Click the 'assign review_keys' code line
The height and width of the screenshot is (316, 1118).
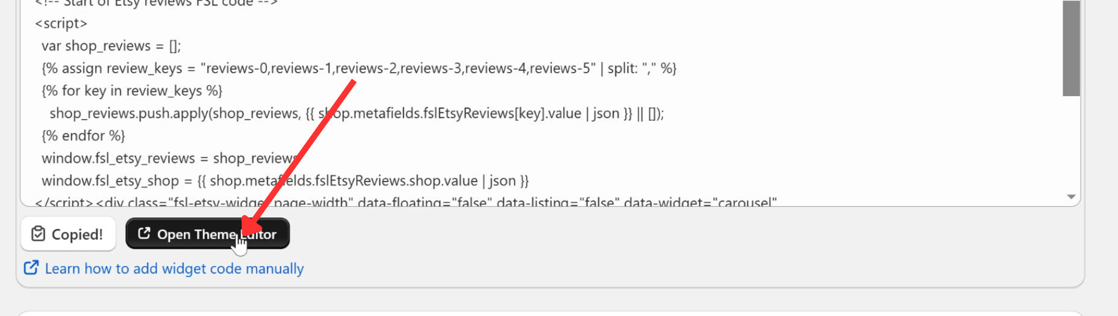[359, 68]
